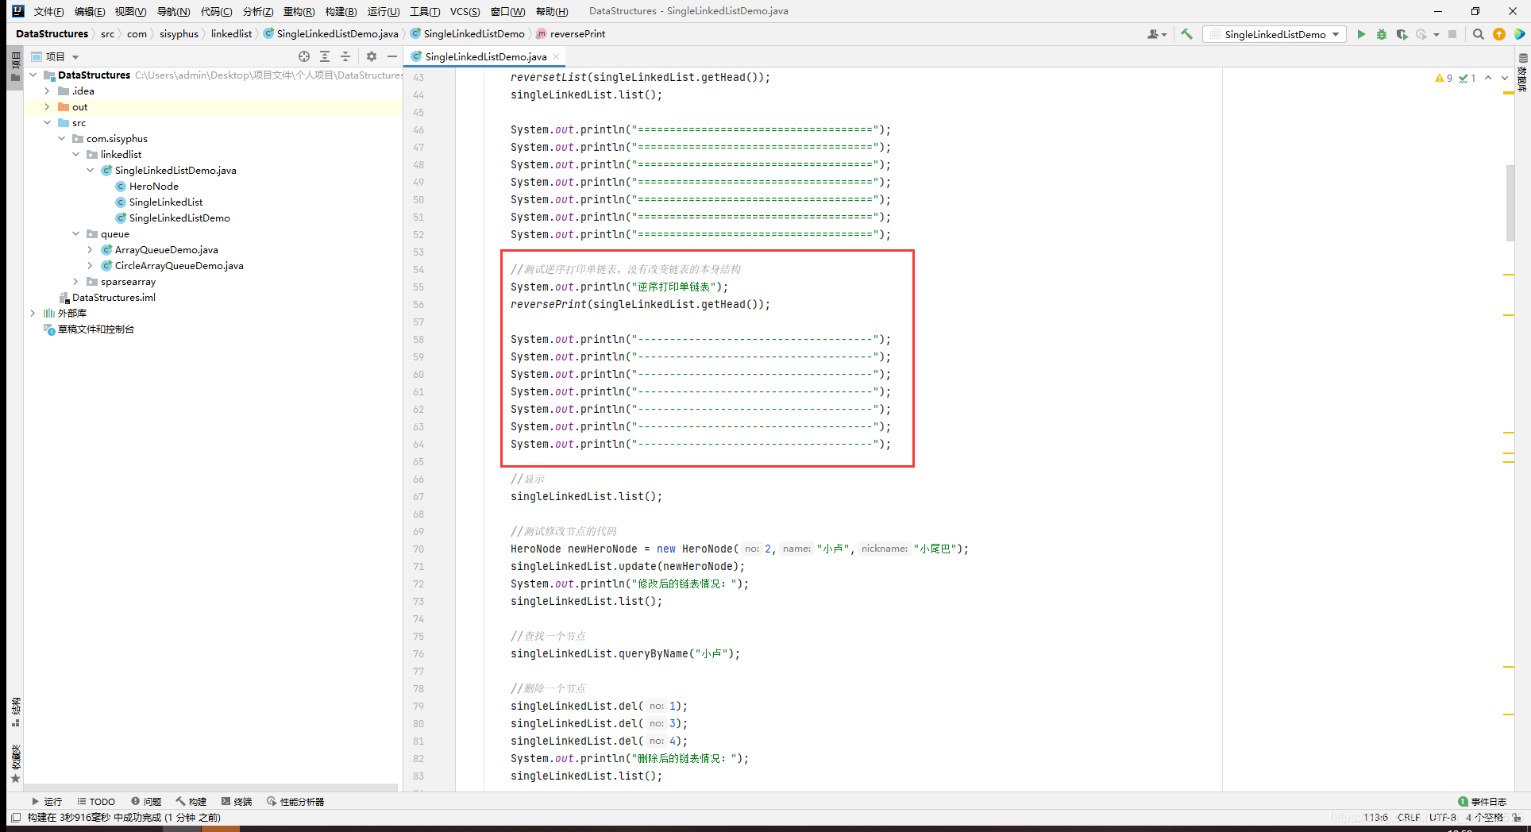Select CircleArrayQueueDemo.java in the tree
The height and width of the screenshot is (832, 1531).
(179, 265)
